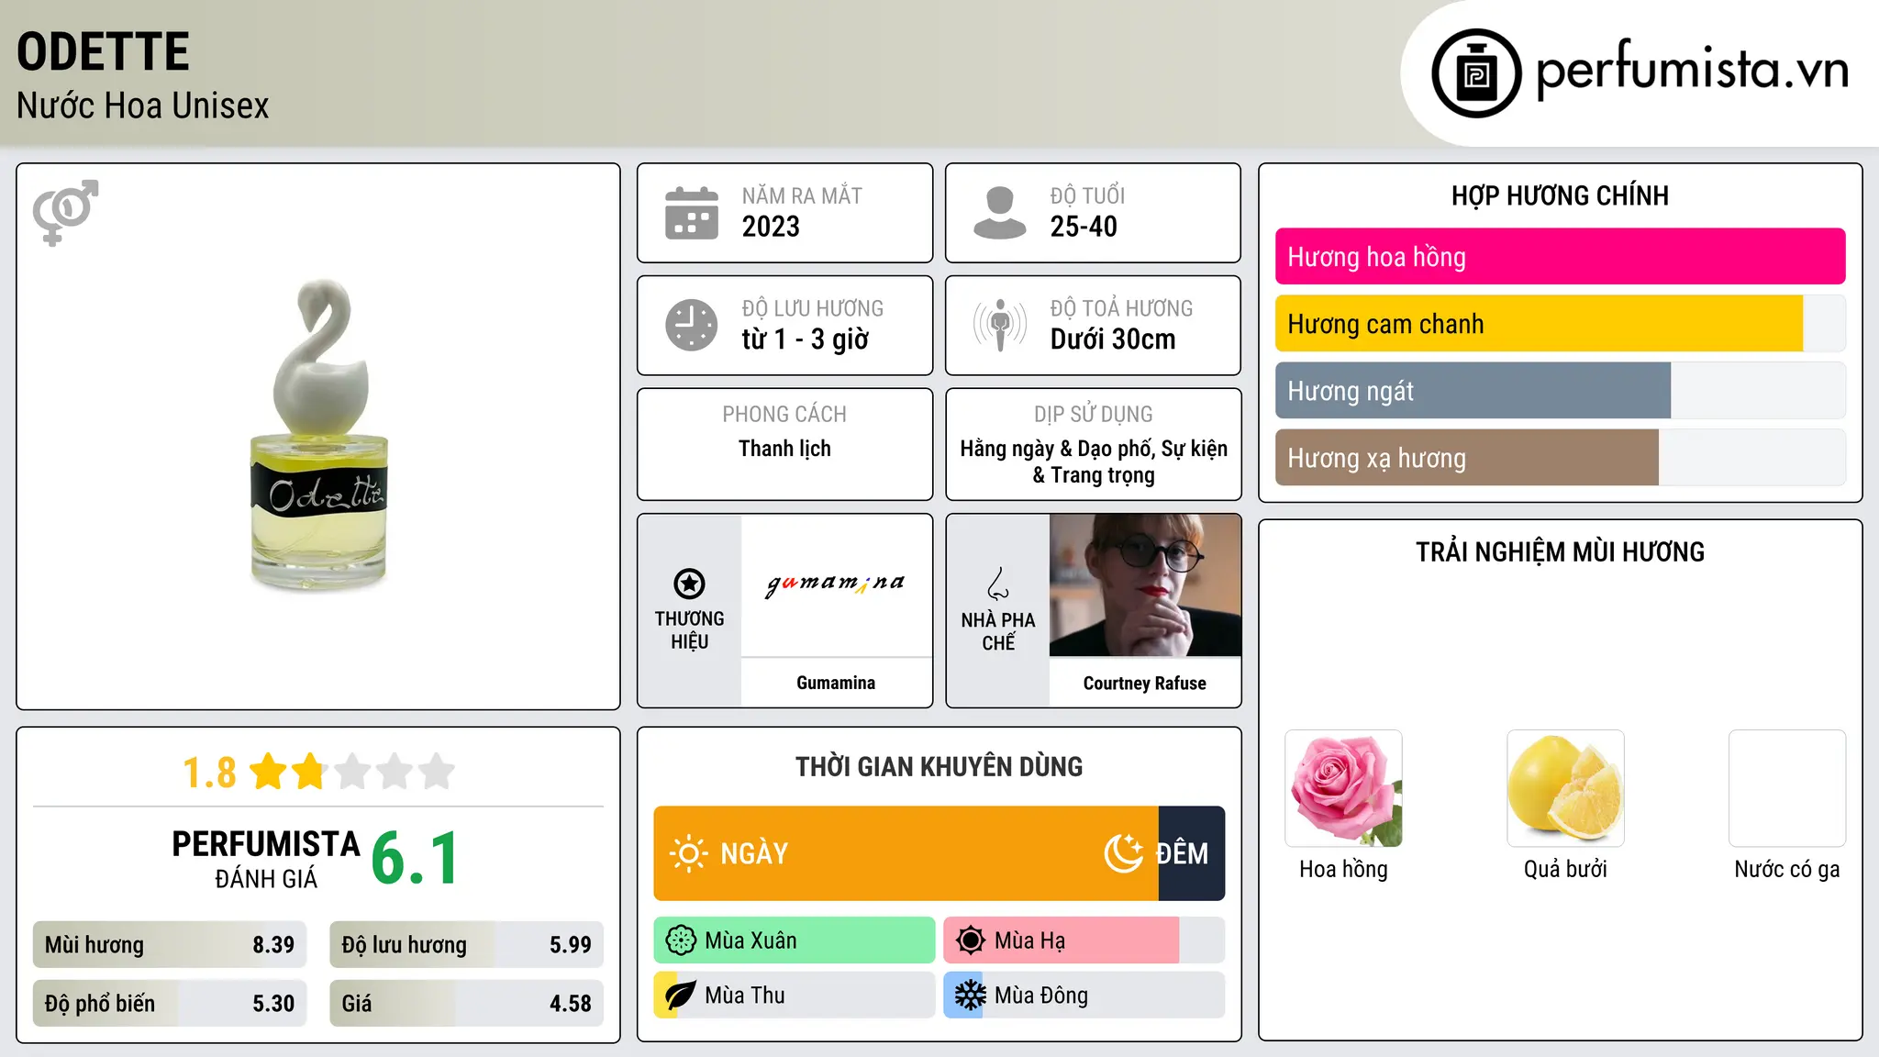Click the Mùi hương 8.39 score bar
Viewport: 1879px width, 1057px height.
tap(170, 945)
